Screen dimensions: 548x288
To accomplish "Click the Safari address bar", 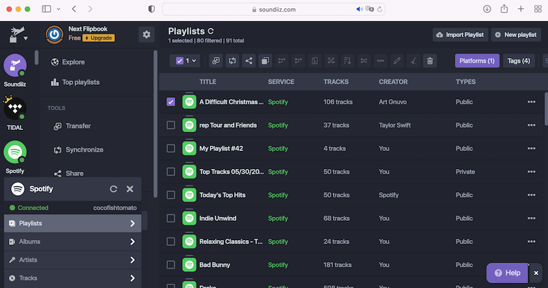I will click(x=274, y=10).
